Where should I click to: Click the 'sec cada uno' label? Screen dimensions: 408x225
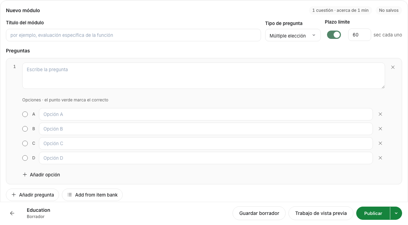388,35
